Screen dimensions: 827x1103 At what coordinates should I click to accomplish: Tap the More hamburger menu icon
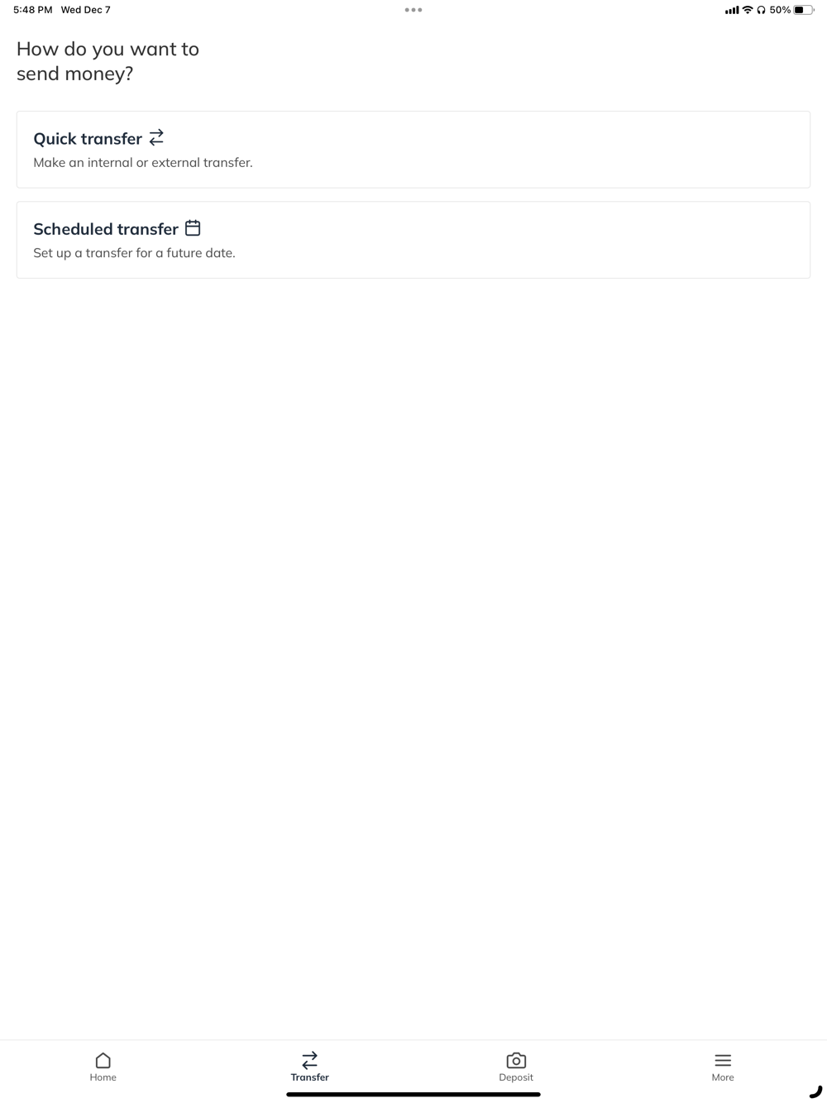point(723,1060)
